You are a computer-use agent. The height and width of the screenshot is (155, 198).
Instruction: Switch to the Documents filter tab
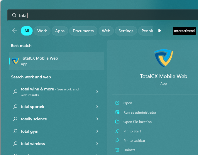[83, 31]
